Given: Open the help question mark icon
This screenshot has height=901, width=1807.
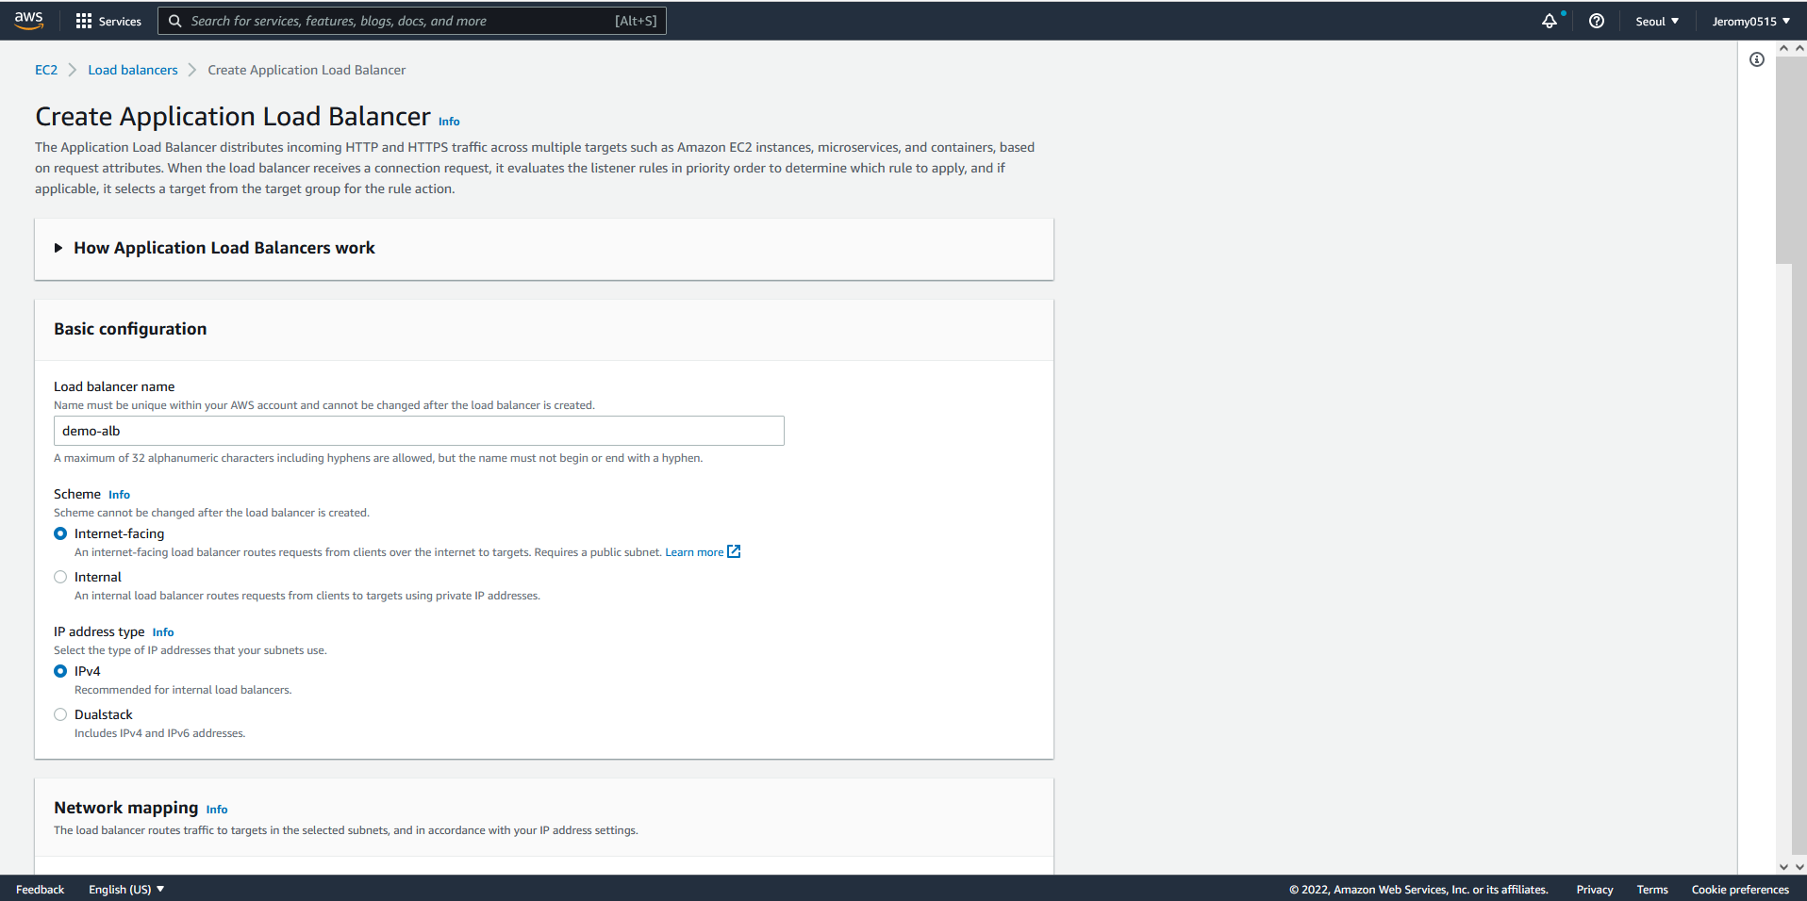Looking at the screenshot, I should coord(1597,21).
